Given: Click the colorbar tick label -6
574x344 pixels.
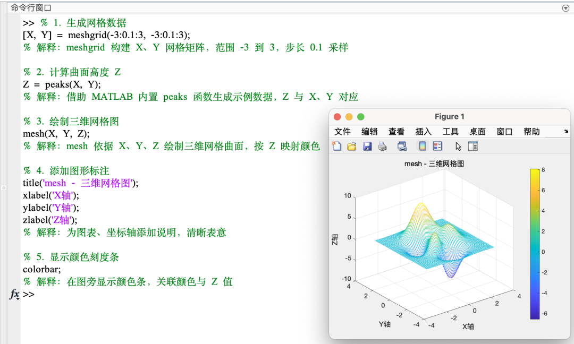Looking at the screenshot, I should point(544,314).
